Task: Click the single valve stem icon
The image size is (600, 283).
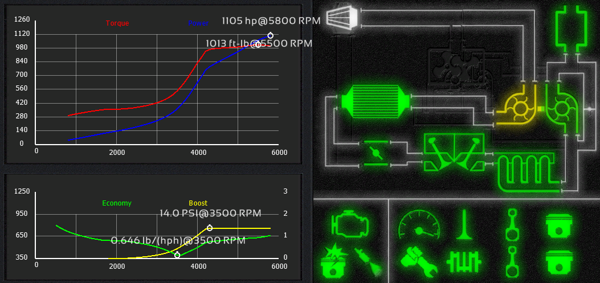Action: [465, 224]
